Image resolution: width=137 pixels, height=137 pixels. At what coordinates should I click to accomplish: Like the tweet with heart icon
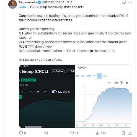pyautogui.click(x=72, y=133)
